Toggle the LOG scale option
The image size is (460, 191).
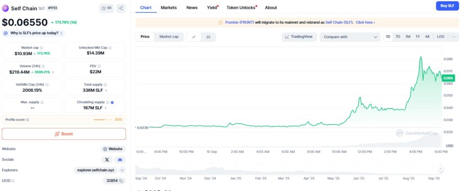tap(441, 37)
